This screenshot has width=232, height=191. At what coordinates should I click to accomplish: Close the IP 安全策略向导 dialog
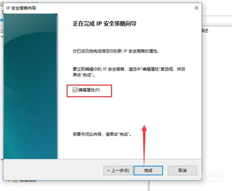click(x=196, y=8)
